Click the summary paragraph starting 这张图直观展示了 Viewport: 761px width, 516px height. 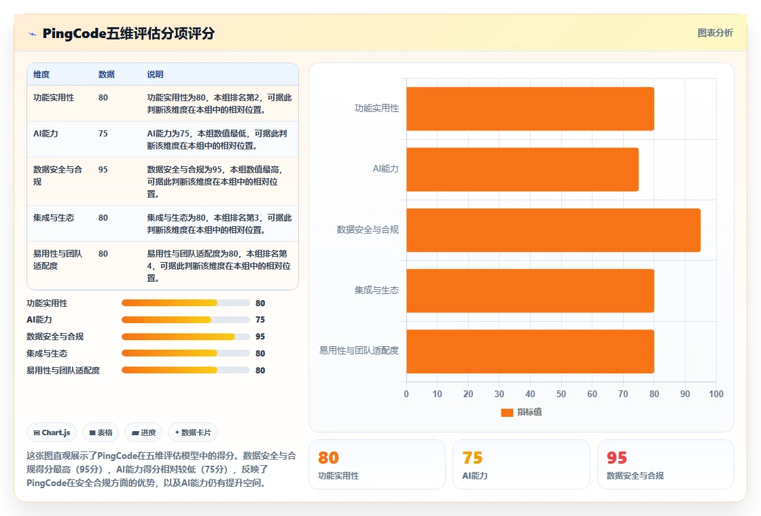click(x=161, y=469)
